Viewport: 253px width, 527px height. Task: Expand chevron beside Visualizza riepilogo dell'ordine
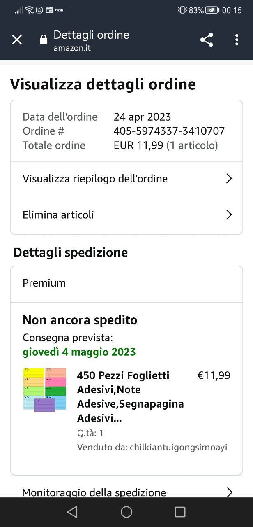(229, 179)
